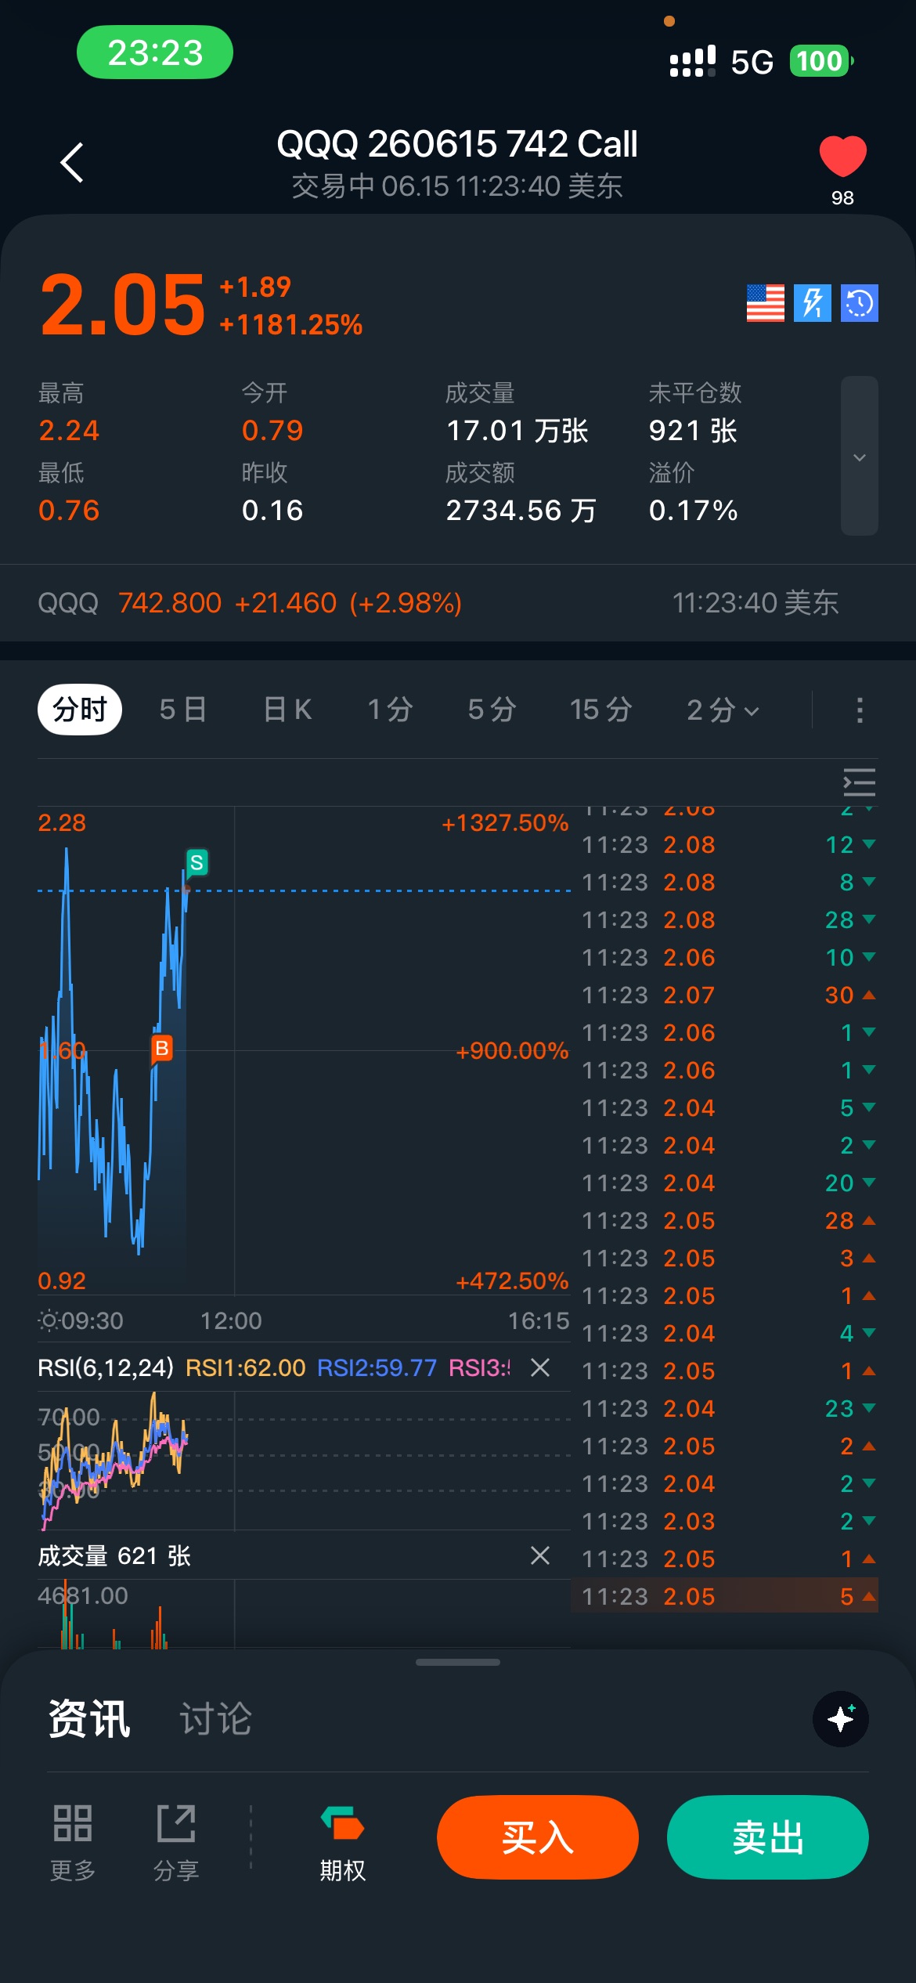Toggle the trade list panel icon
This screenshot has width=916, height=1983.
point(859,782)
